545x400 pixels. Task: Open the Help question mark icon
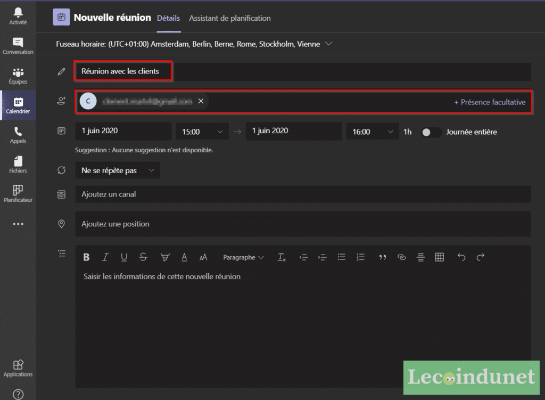tap(18, 394)
